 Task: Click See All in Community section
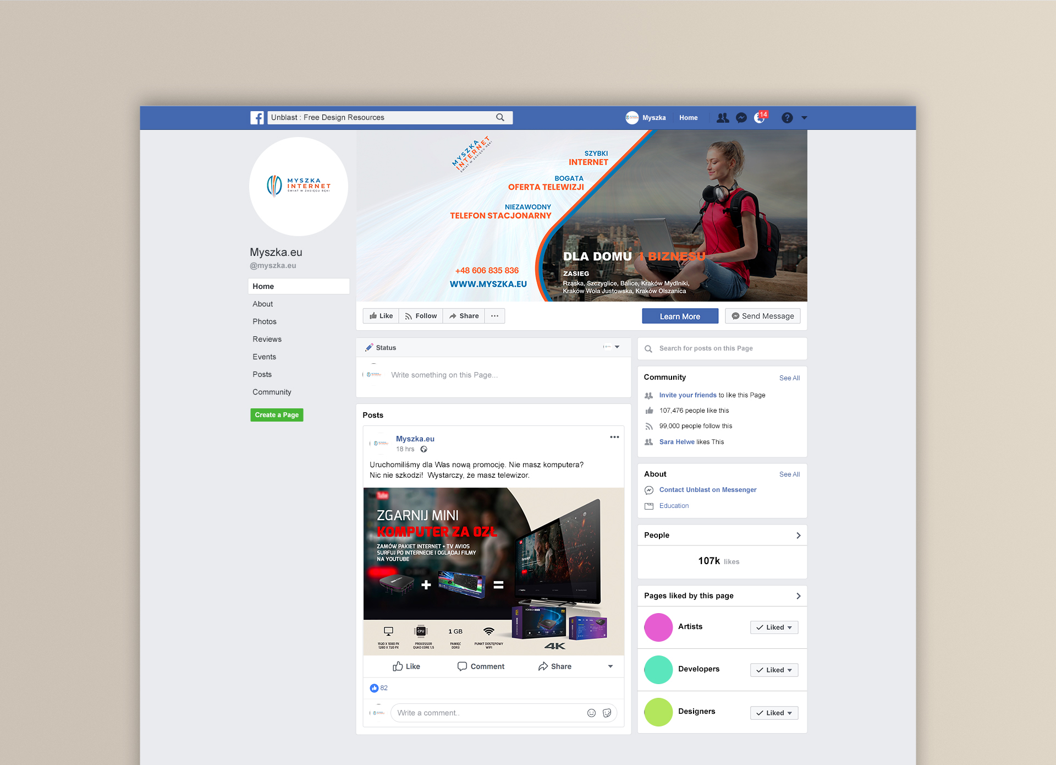tap(789, 378)
